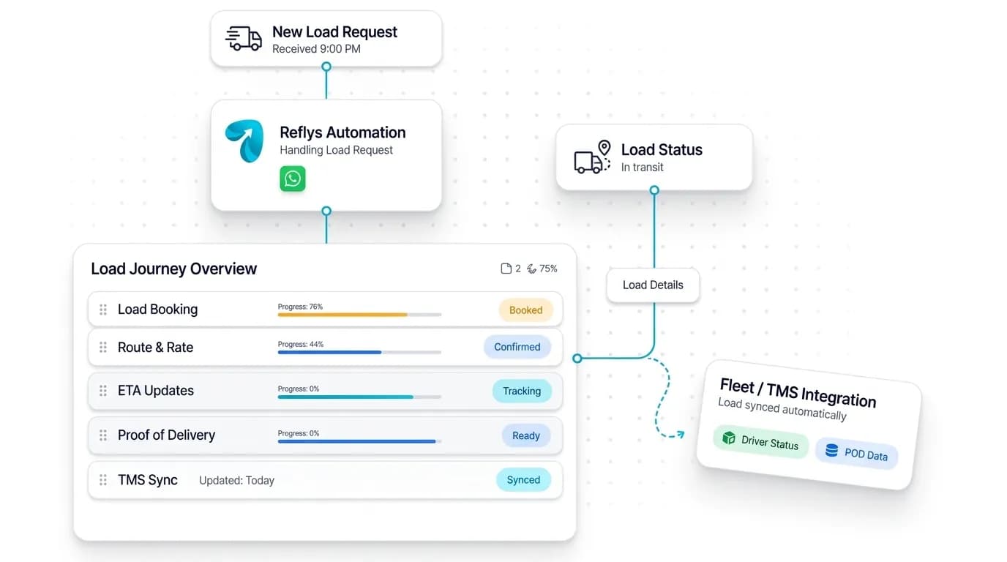Viewport: 1007px width, 562px height.
Task: Select the Driver Status chip
Action: click(x=761, y=441)
